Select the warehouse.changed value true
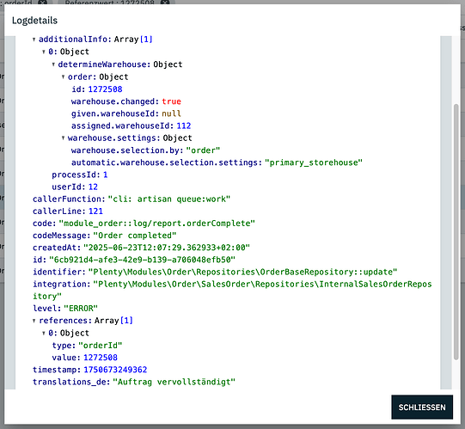Screen dimensions: 465x429 171,101
